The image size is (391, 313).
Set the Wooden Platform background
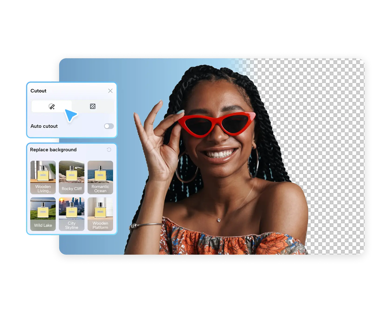100,214
